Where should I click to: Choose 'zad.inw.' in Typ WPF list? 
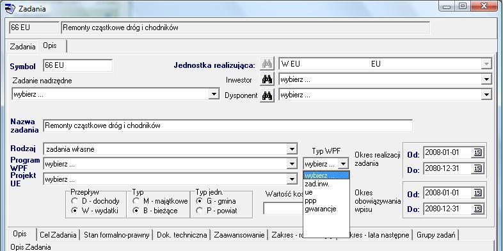point(326,184)
